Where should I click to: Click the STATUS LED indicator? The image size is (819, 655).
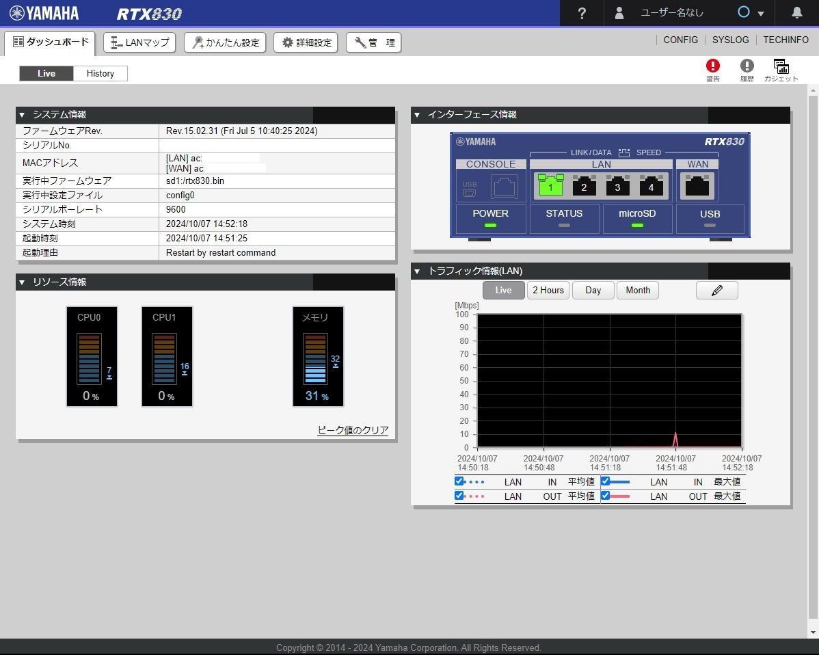[564, 225]
